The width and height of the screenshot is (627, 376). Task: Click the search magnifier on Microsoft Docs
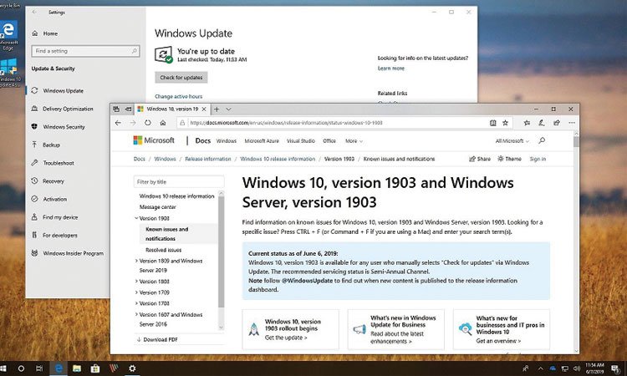click(x=542, y=141)
